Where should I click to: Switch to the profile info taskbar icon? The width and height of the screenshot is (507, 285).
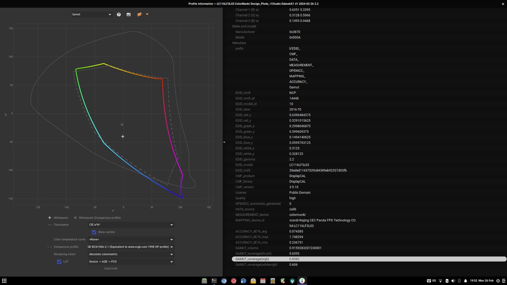pyautogui.click(x=302, y=281)
